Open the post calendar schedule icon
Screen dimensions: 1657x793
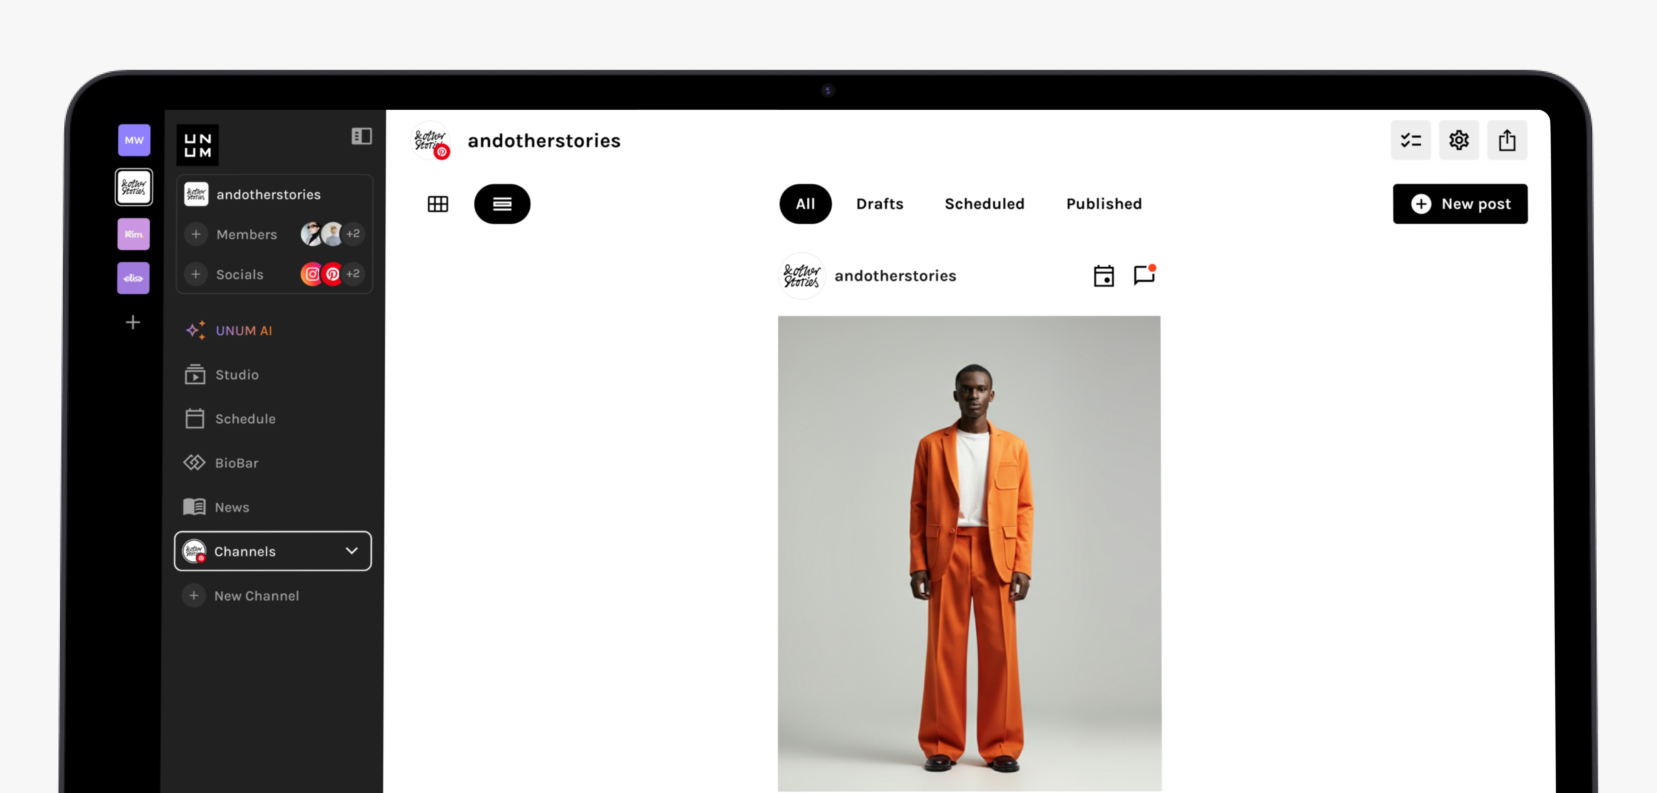click(1104, 276)
